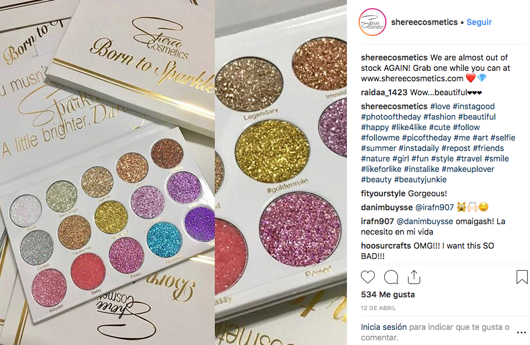
Task: Visit the fityourstyle profile
Action: (x=383, y=193)
